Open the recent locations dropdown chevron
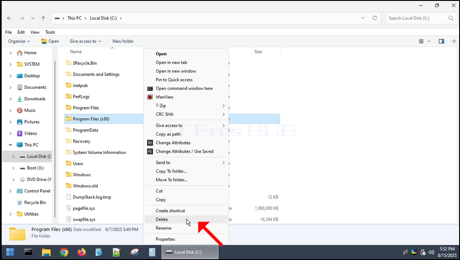Screen dimensions: 460x260 click(33, 18)
